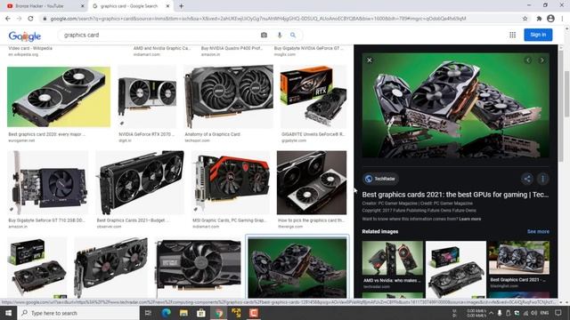The image size is (570, 320).
Task: Open the Chrome profile avatar
Action: pos(550,19)
